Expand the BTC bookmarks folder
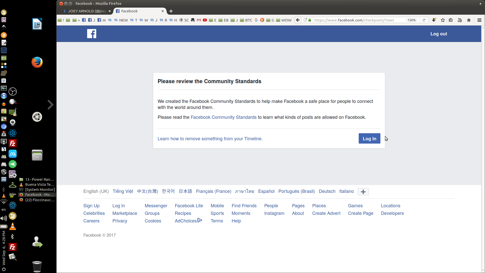The image size is (485, 273). pyautogui.click(x=246, y=20)
